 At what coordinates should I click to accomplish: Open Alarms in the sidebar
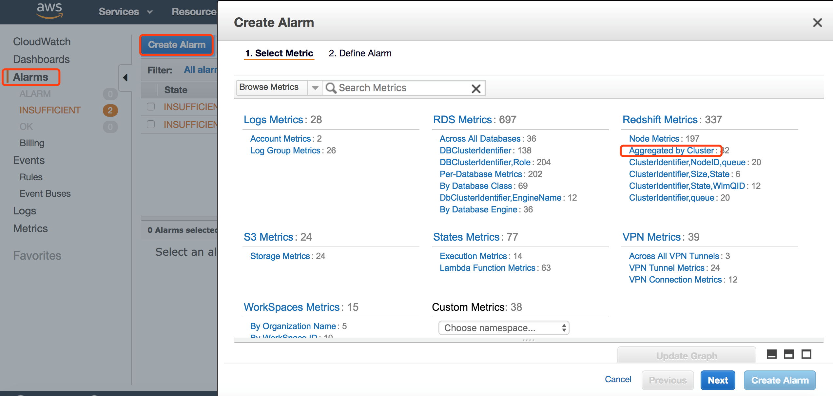pyautogui.click(x=31, y=77)
